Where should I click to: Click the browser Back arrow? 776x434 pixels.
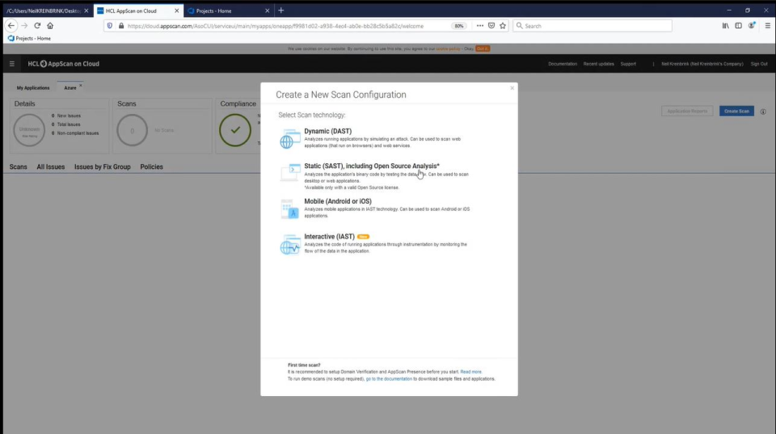(x=11, y=26)
